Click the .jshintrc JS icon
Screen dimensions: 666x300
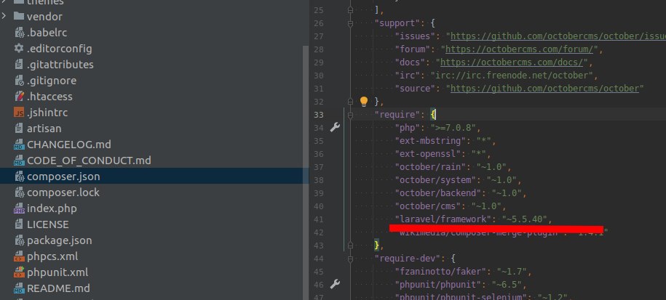19,113
